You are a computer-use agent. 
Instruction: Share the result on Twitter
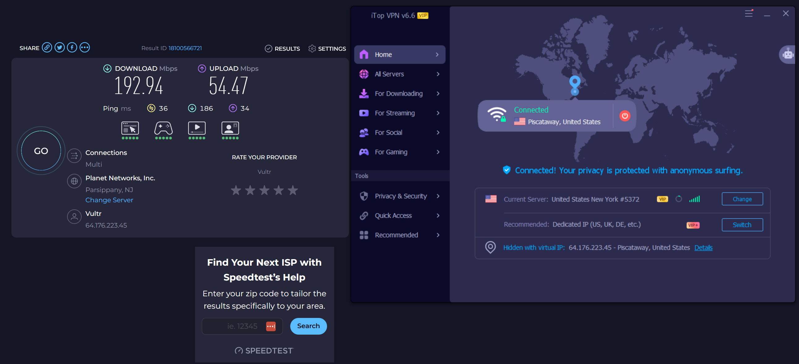(x=60, y=48)
